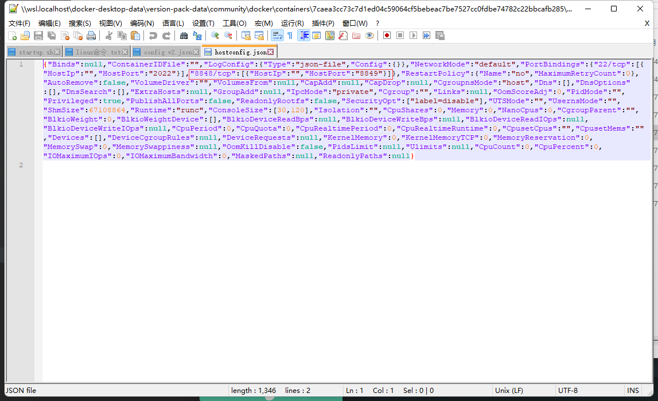This screenshot has height=401, width=658.
Task: Select the hostconfig.json tab
Action: tap(240, 52)
